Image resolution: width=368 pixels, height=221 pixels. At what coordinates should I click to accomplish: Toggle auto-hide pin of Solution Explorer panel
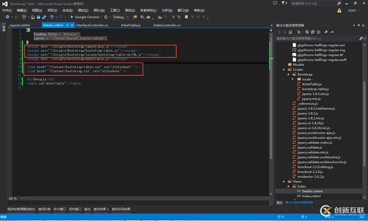359,26
